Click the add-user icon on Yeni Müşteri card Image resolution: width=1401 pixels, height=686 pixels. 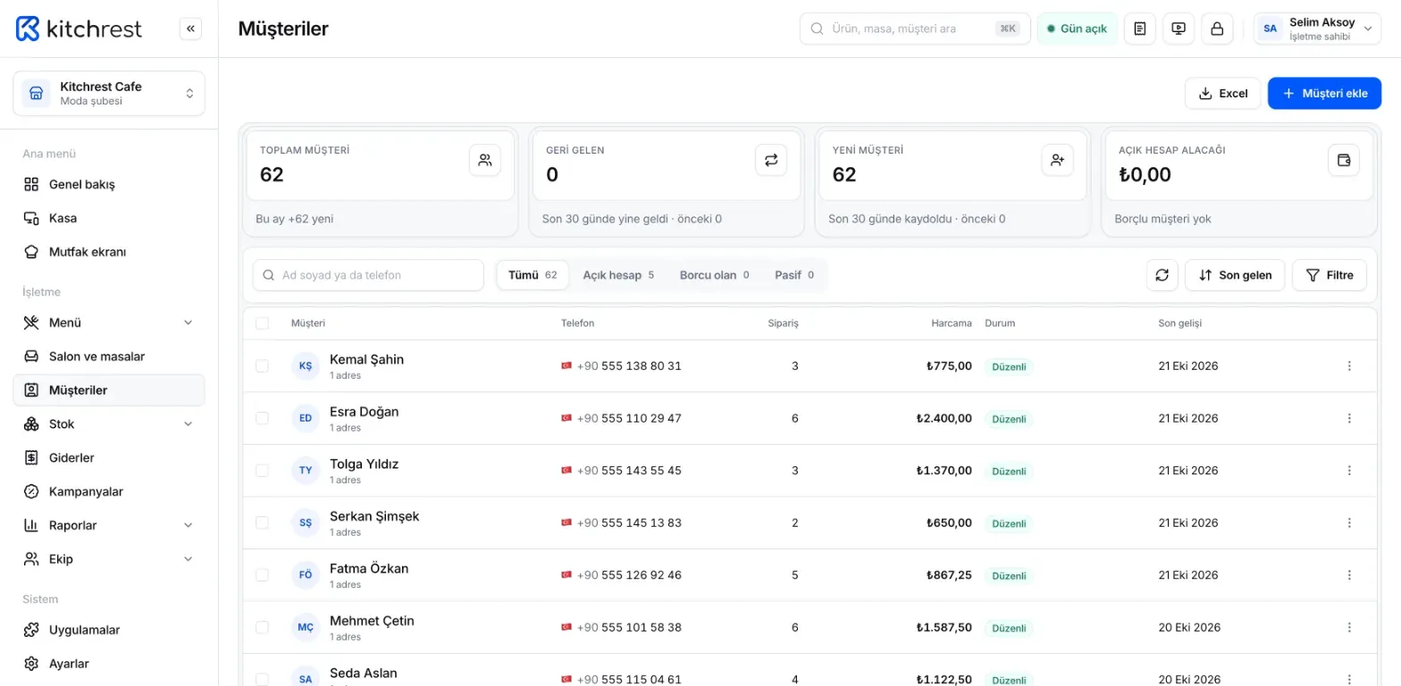click(1057, 160)
